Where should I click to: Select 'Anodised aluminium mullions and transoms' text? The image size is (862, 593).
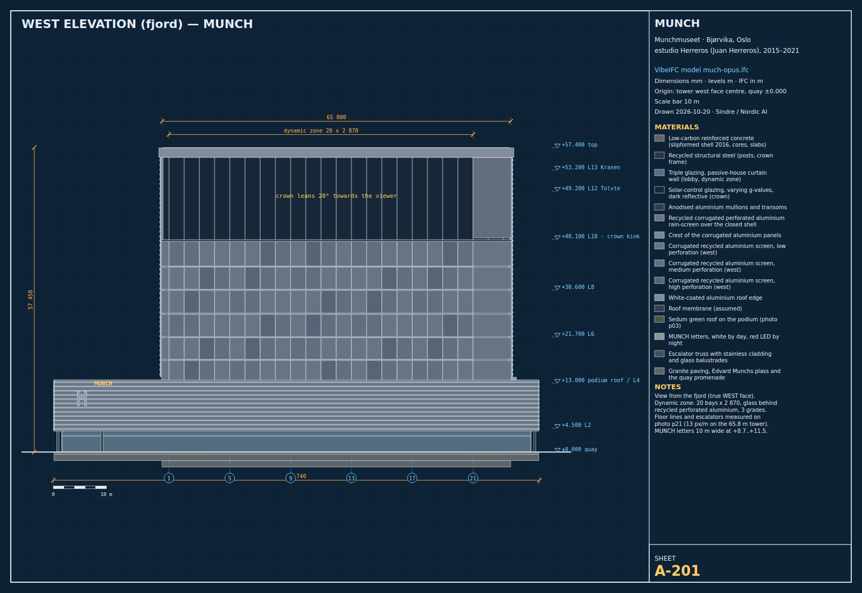(x=727, y=207)
